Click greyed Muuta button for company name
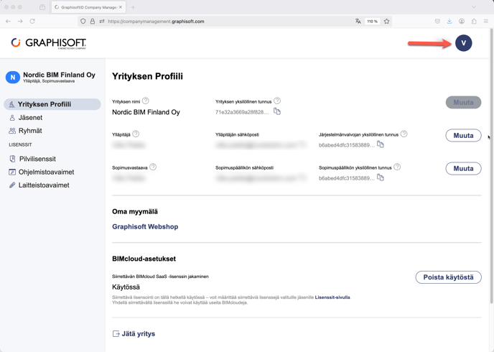The width and height of the screenshot is (494, 352). [x=463, y=103]
